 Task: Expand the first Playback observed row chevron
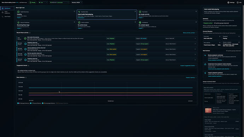(x=195, y=44)
